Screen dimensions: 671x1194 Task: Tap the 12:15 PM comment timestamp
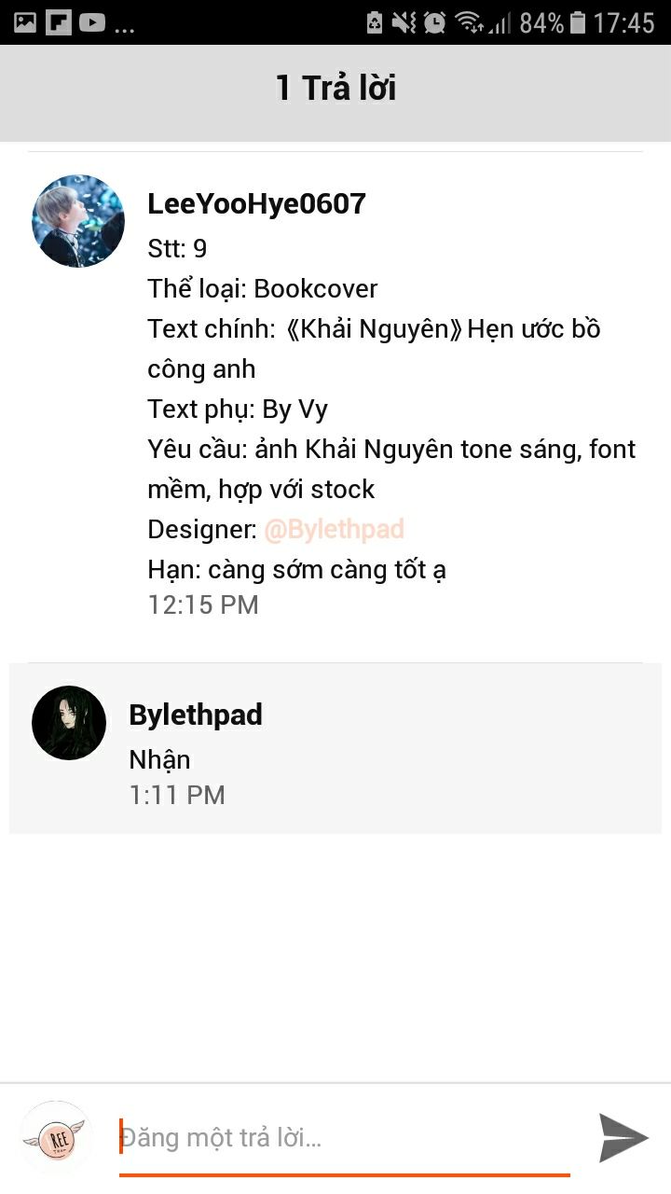(203, 604)
